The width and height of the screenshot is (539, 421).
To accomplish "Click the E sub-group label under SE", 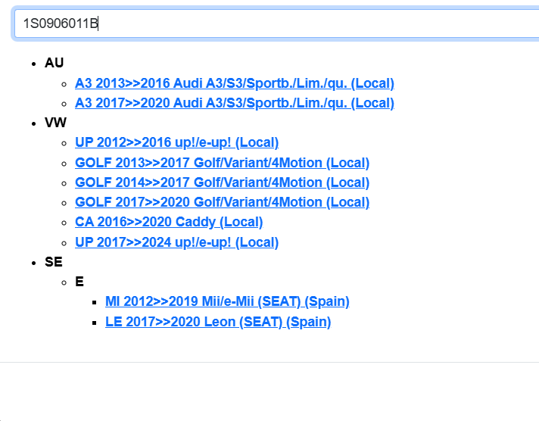I will click(79, 282).
